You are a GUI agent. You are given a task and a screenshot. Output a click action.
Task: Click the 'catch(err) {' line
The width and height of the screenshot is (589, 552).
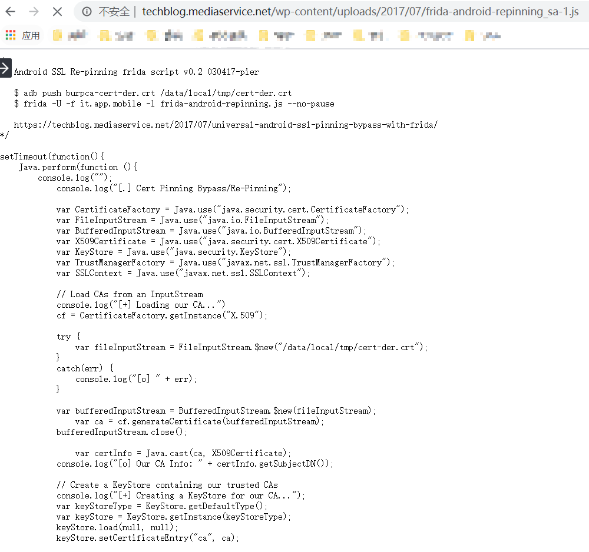85,368
